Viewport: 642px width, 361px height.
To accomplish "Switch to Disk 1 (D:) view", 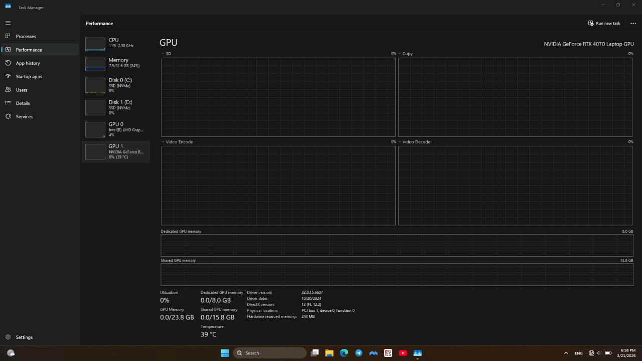I will [115, 107].
